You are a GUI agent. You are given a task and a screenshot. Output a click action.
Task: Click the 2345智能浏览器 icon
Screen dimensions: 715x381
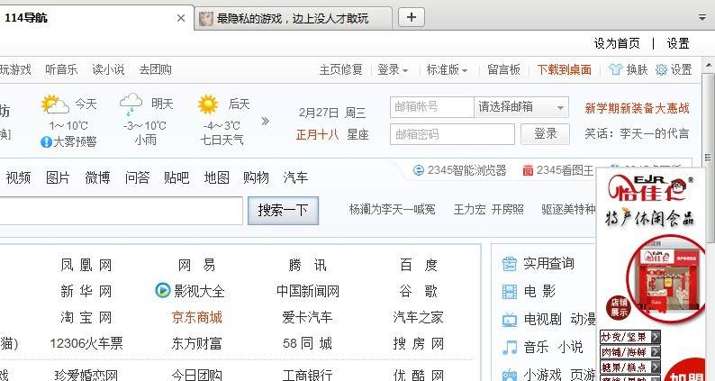pyautogui.click(x=418, y=170)
